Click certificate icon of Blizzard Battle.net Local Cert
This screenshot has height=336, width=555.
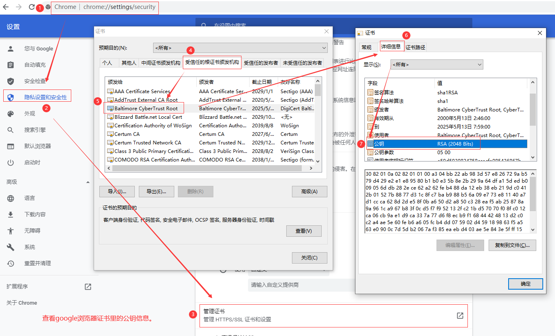pyautogui.click(x=110, y=117)
